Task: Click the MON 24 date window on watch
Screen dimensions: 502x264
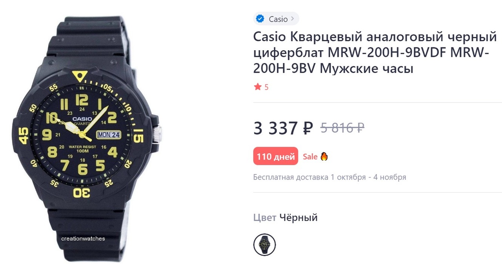Action: tap(109, 135)
